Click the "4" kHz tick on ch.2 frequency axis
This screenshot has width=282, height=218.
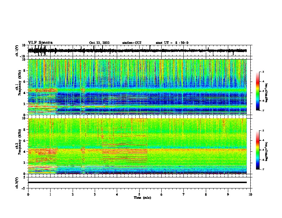click(25, 152)
